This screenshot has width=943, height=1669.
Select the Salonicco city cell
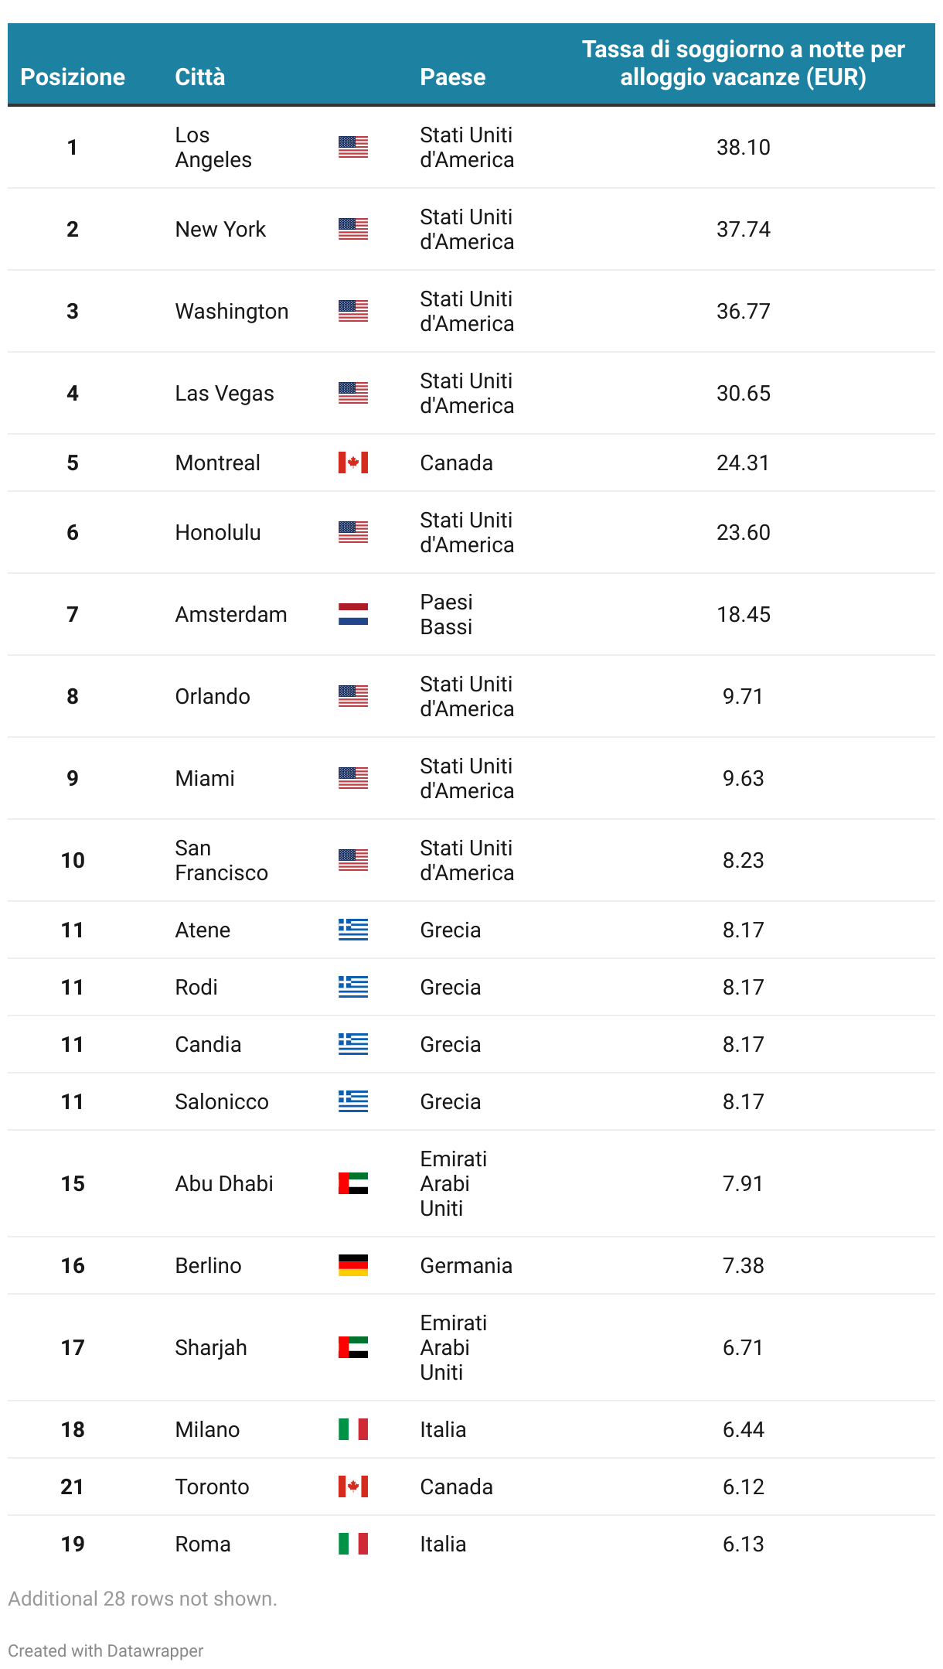tap(222, 1101)
